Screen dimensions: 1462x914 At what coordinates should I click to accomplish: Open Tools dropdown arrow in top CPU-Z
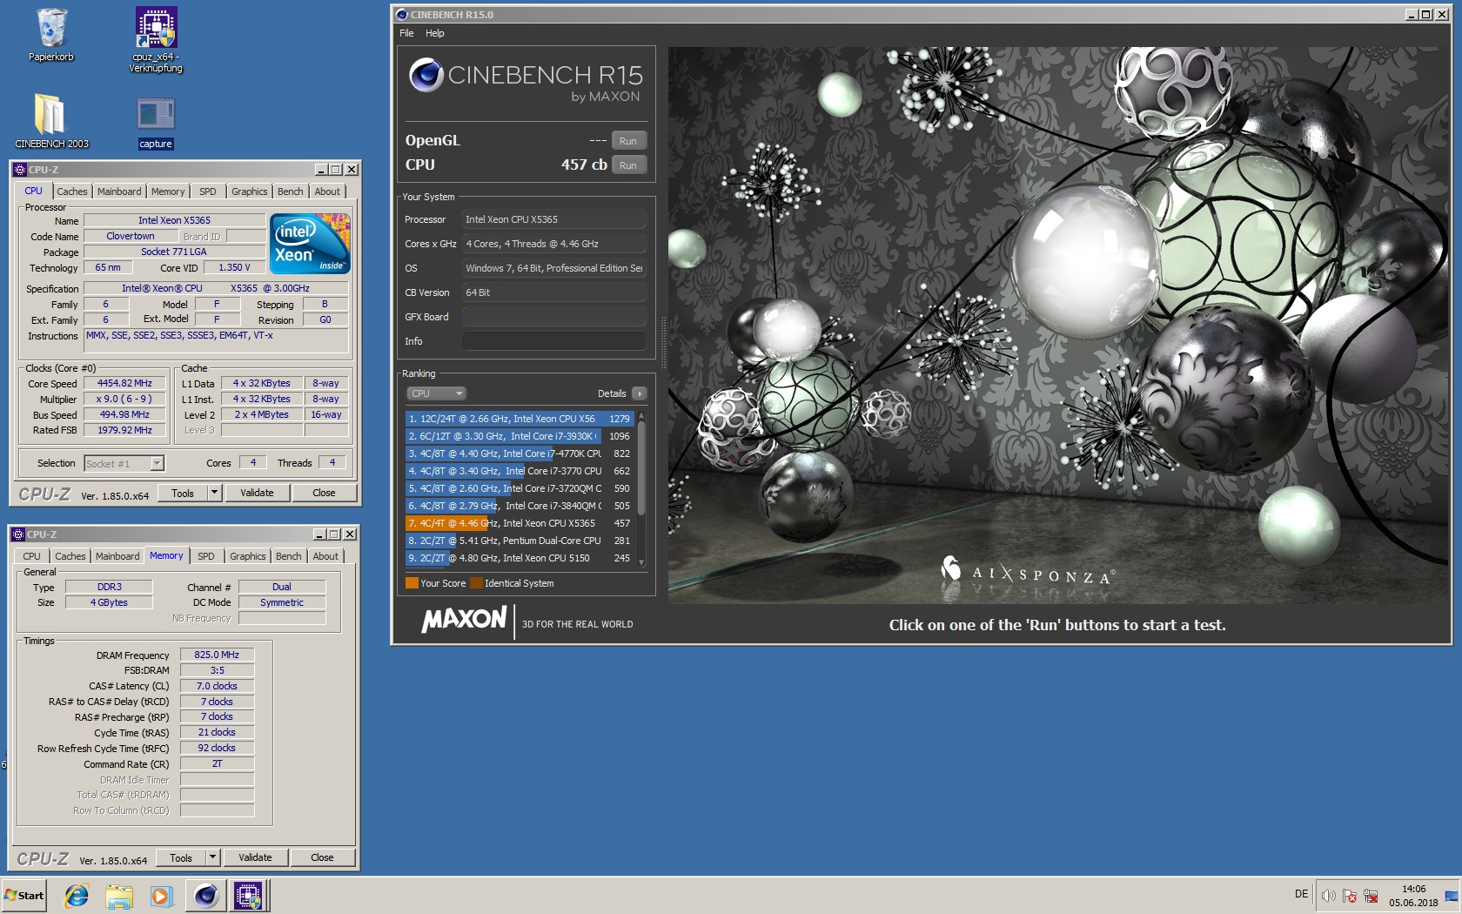(214, 493)
